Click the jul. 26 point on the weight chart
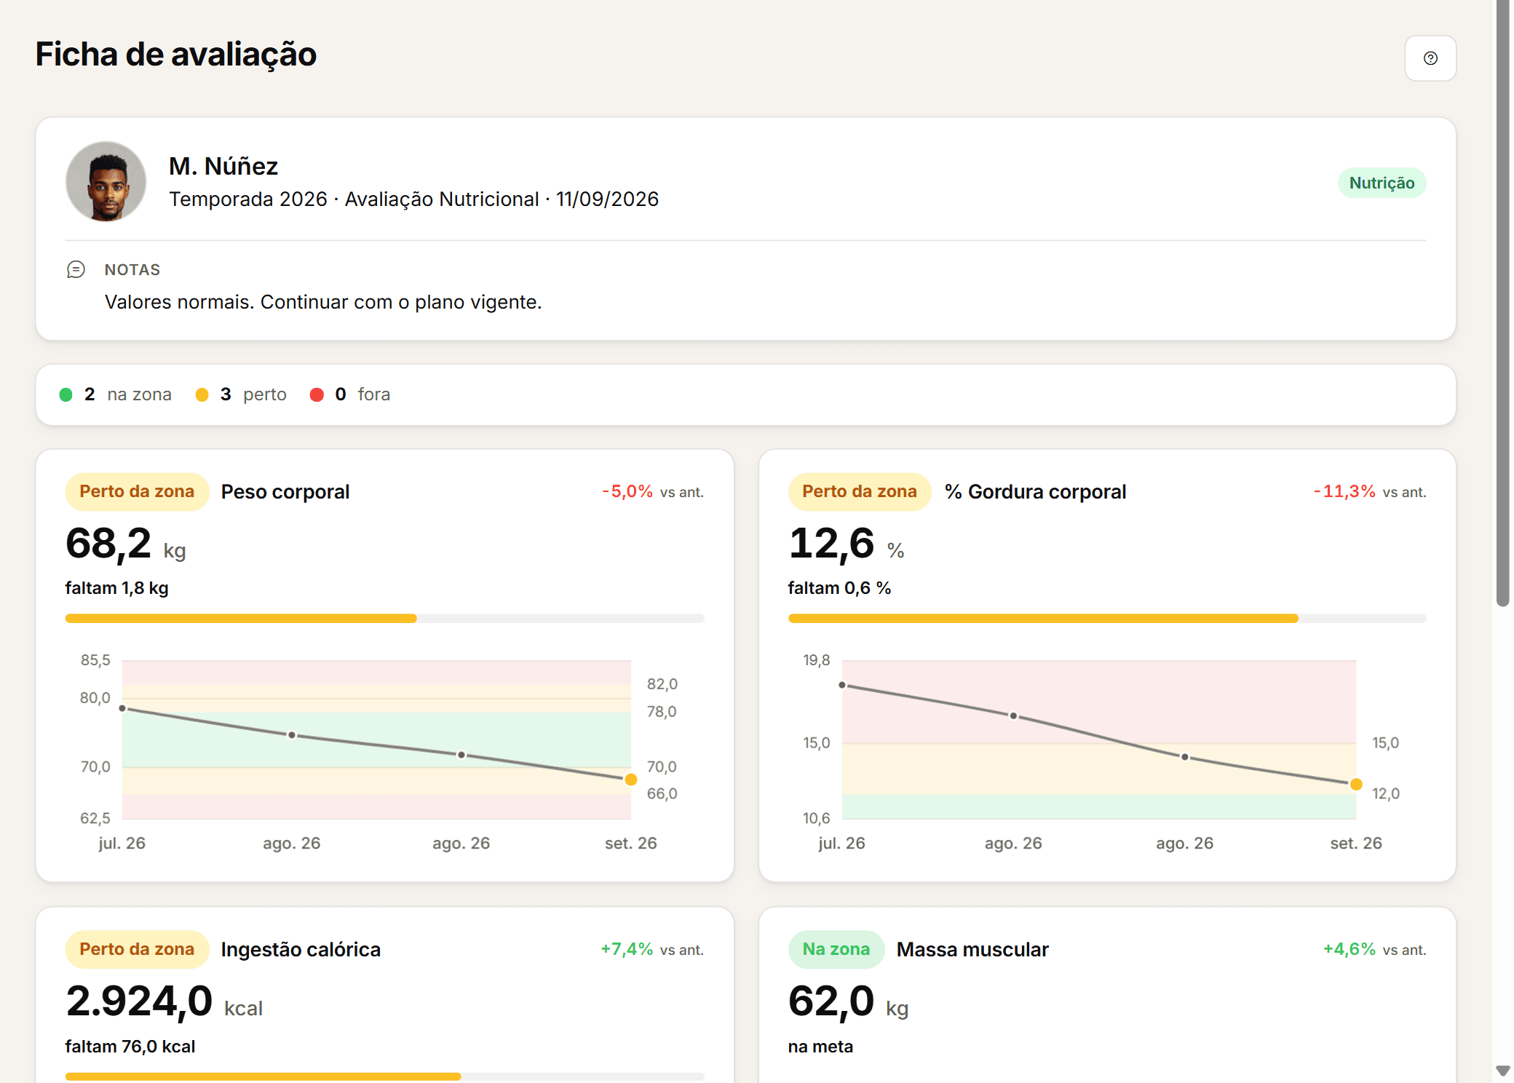The height and width of the screenshot is (1083, 1514). 122,708
